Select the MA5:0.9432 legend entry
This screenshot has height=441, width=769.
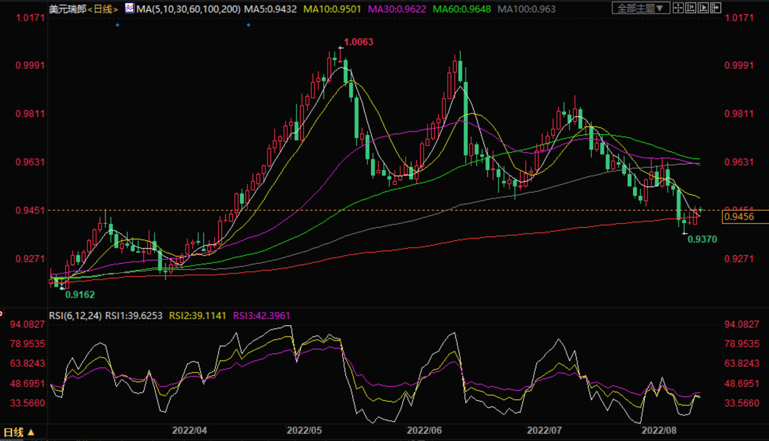[x=270, y=9]
